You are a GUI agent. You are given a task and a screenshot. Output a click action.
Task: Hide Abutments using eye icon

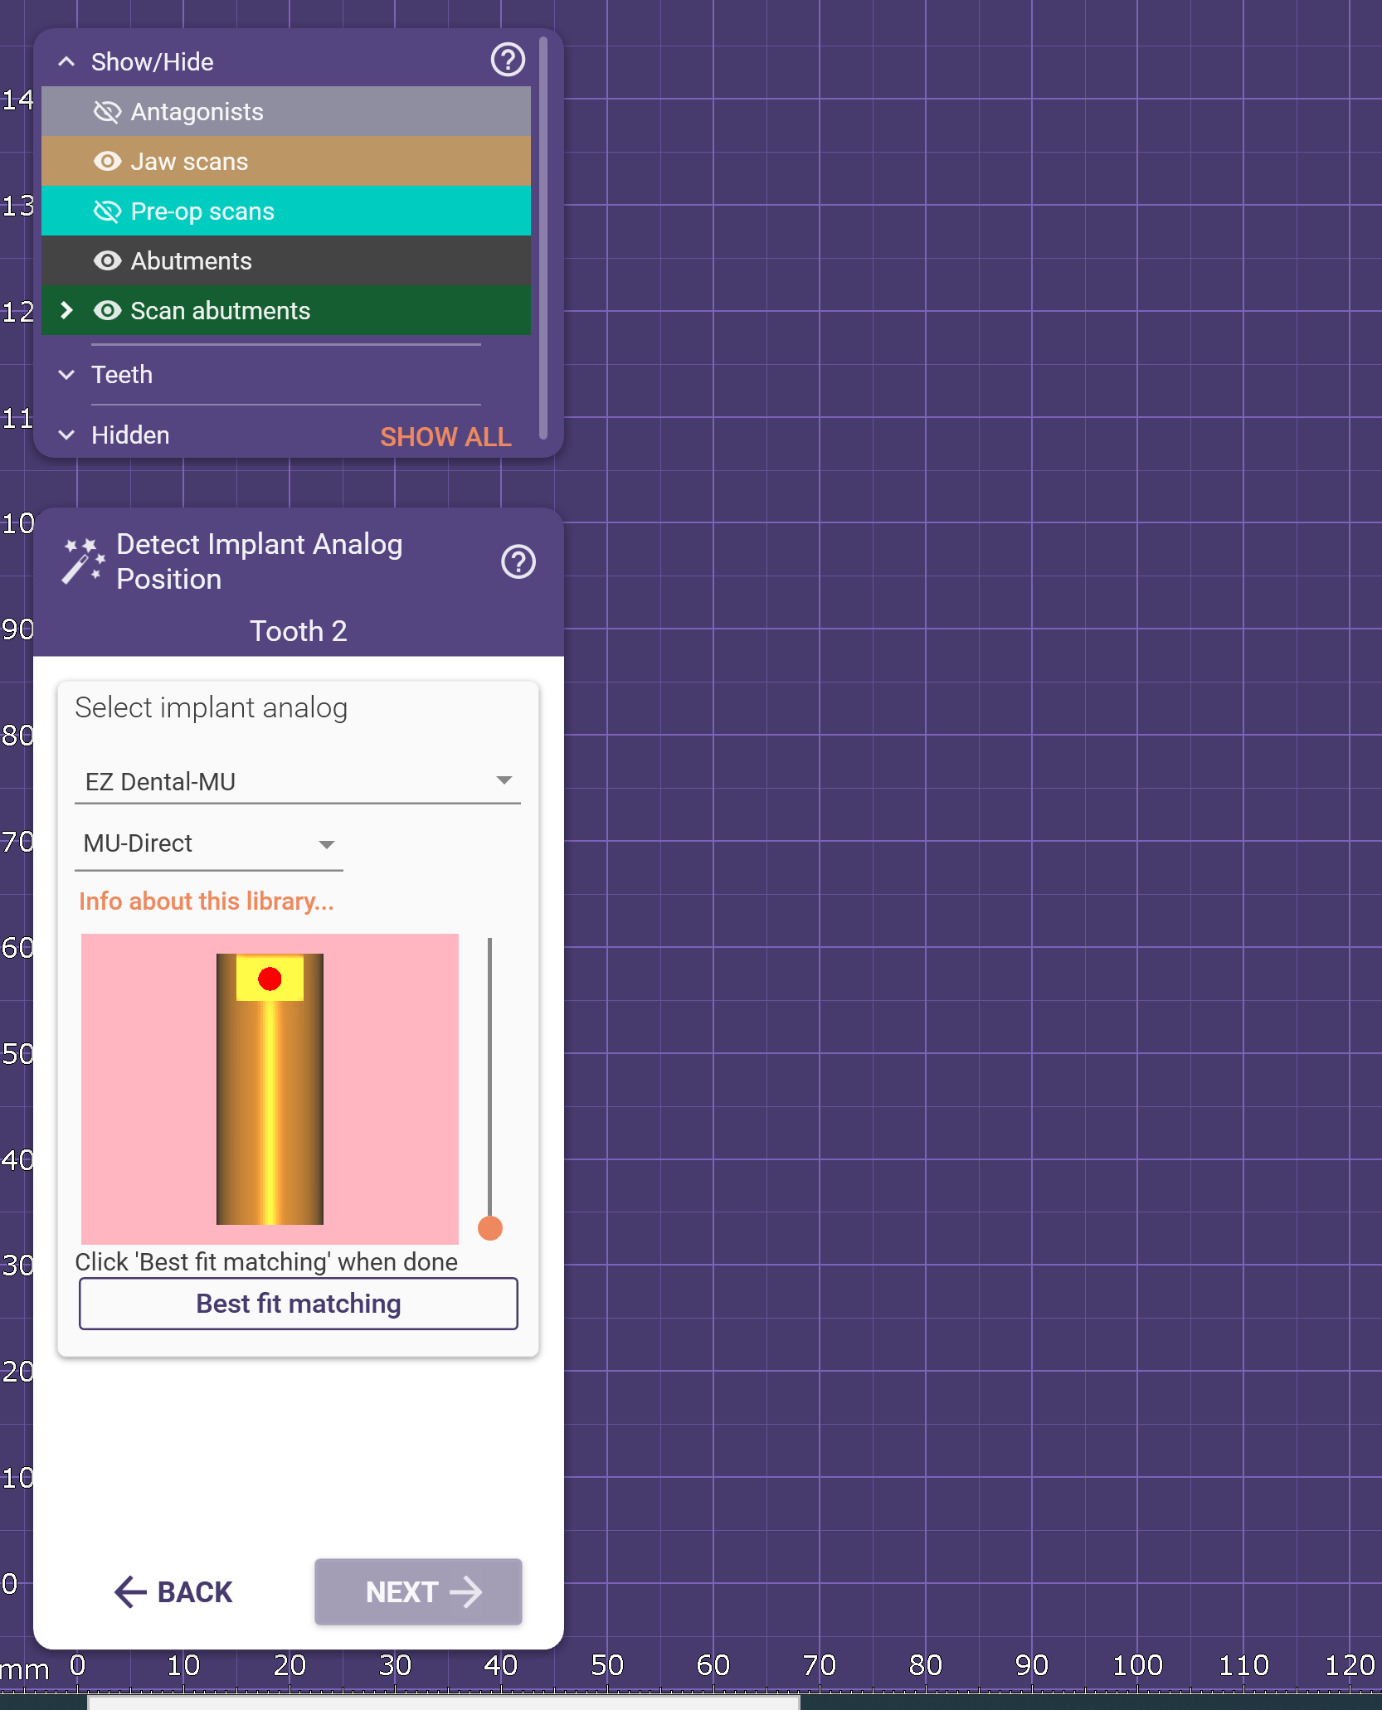pyautogui.click(x=107, y=261)
